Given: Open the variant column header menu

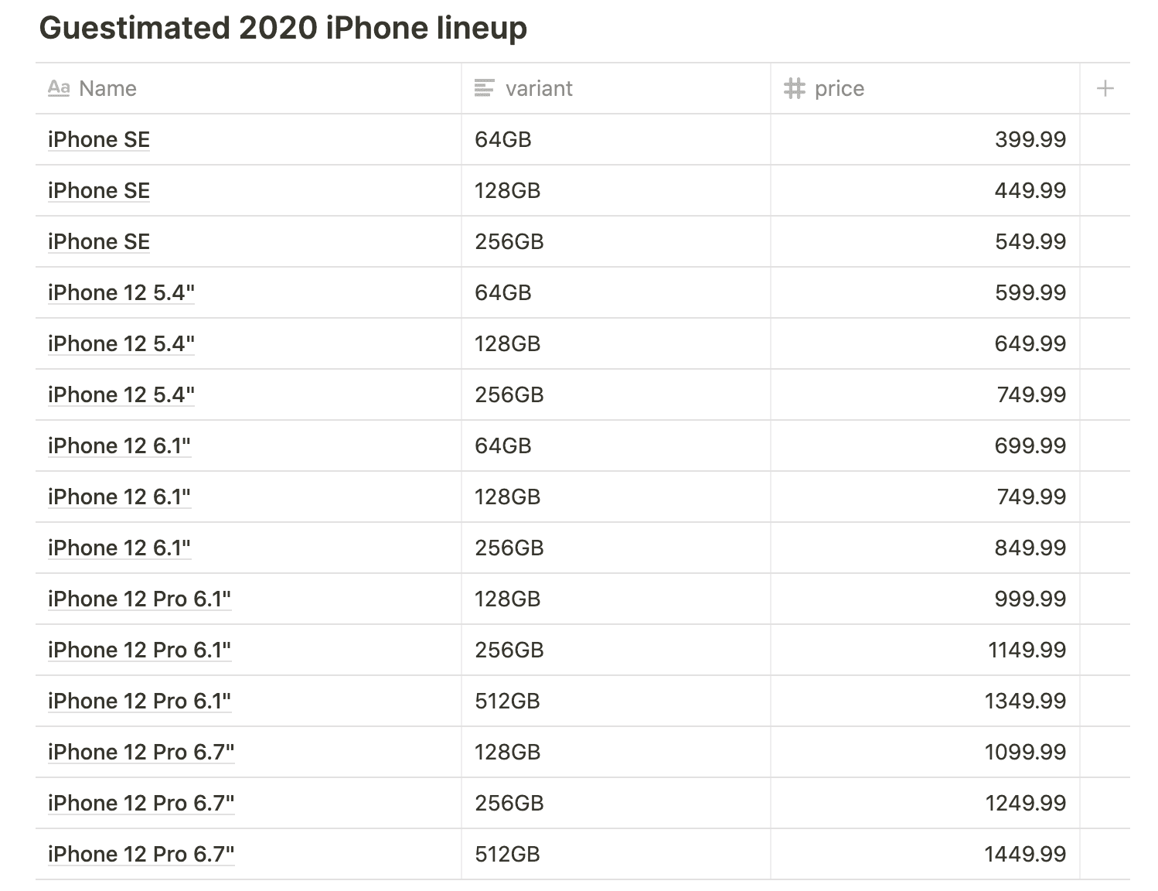Looking at the screenshot, I should click(x=616, y=88).
